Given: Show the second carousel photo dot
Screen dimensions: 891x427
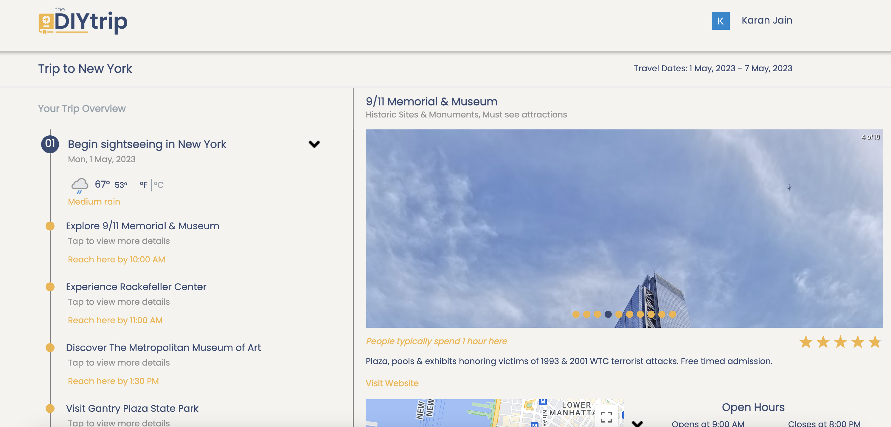Looking at the screenshot, I should [x=587, y=314].
